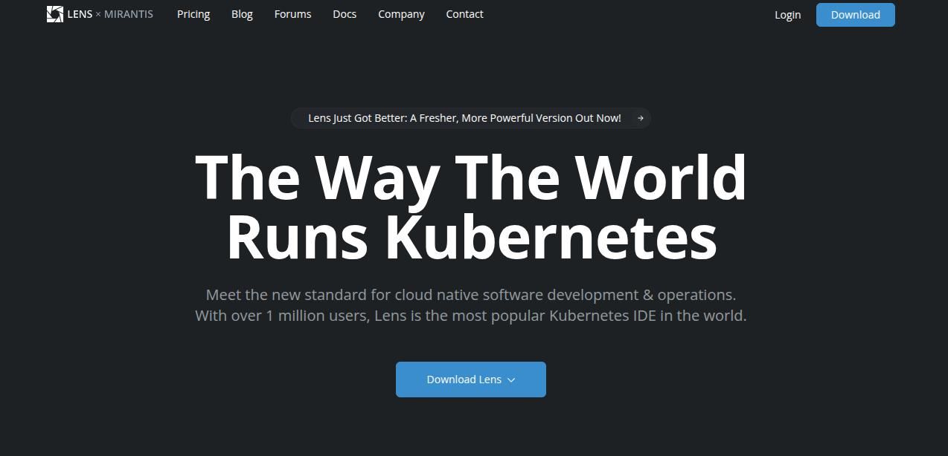
Task: Open the Docs menu item
Action: click(345, 14)
